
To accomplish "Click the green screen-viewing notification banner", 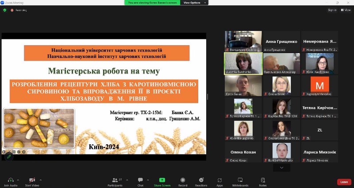I will [152, 3].
